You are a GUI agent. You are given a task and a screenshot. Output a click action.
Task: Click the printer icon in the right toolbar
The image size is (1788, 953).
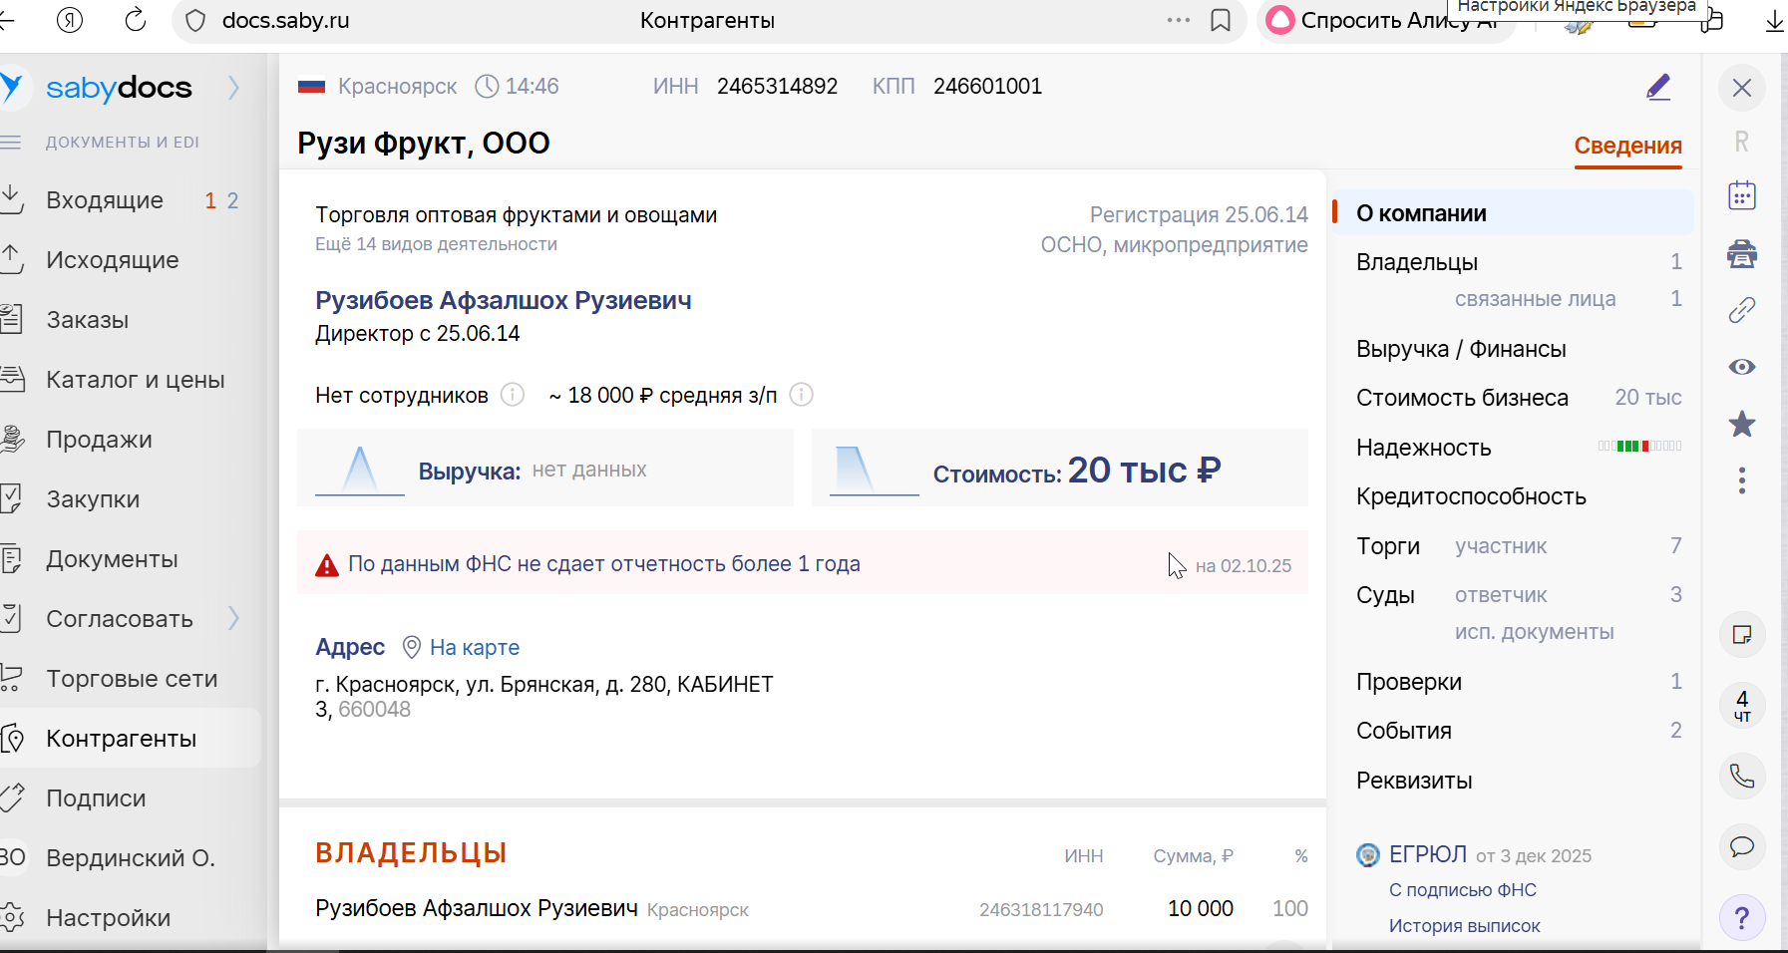(1742, 254)
